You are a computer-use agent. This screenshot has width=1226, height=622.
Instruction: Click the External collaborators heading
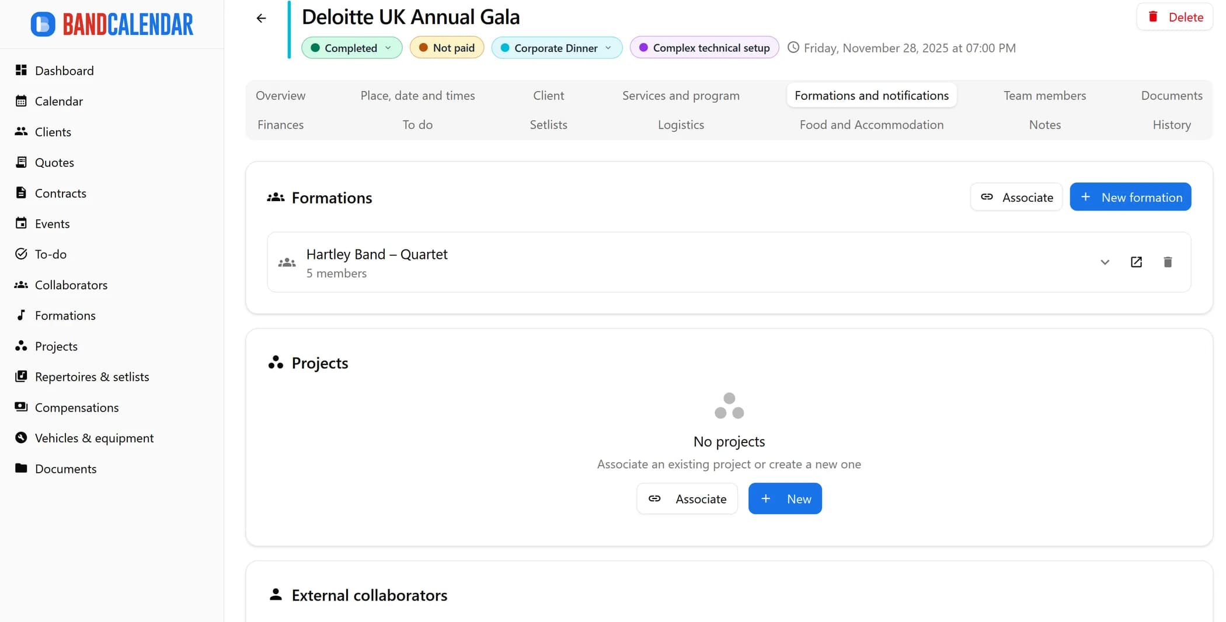click(x=369, y=595)
